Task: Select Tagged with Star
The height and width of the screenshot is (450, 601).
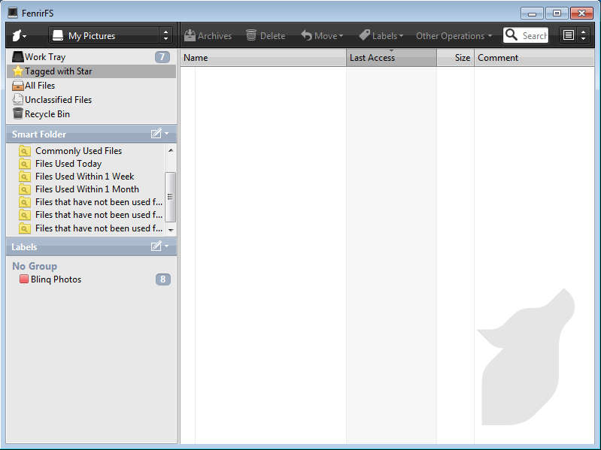Action: pos(91,71)
